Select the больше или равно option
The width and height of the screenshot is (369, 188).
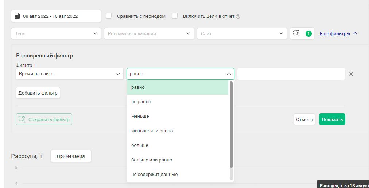coord(178,160)
